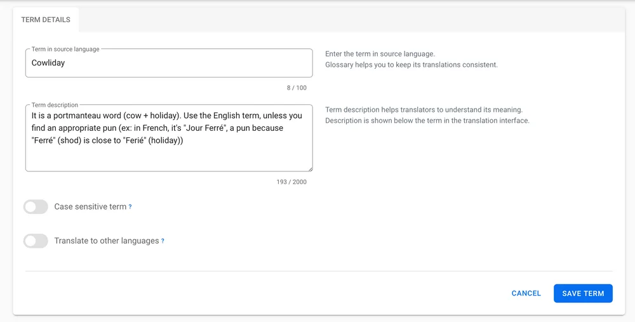Click the Save Term button
This screenshot has height=322, width=635.
(583, 293)
